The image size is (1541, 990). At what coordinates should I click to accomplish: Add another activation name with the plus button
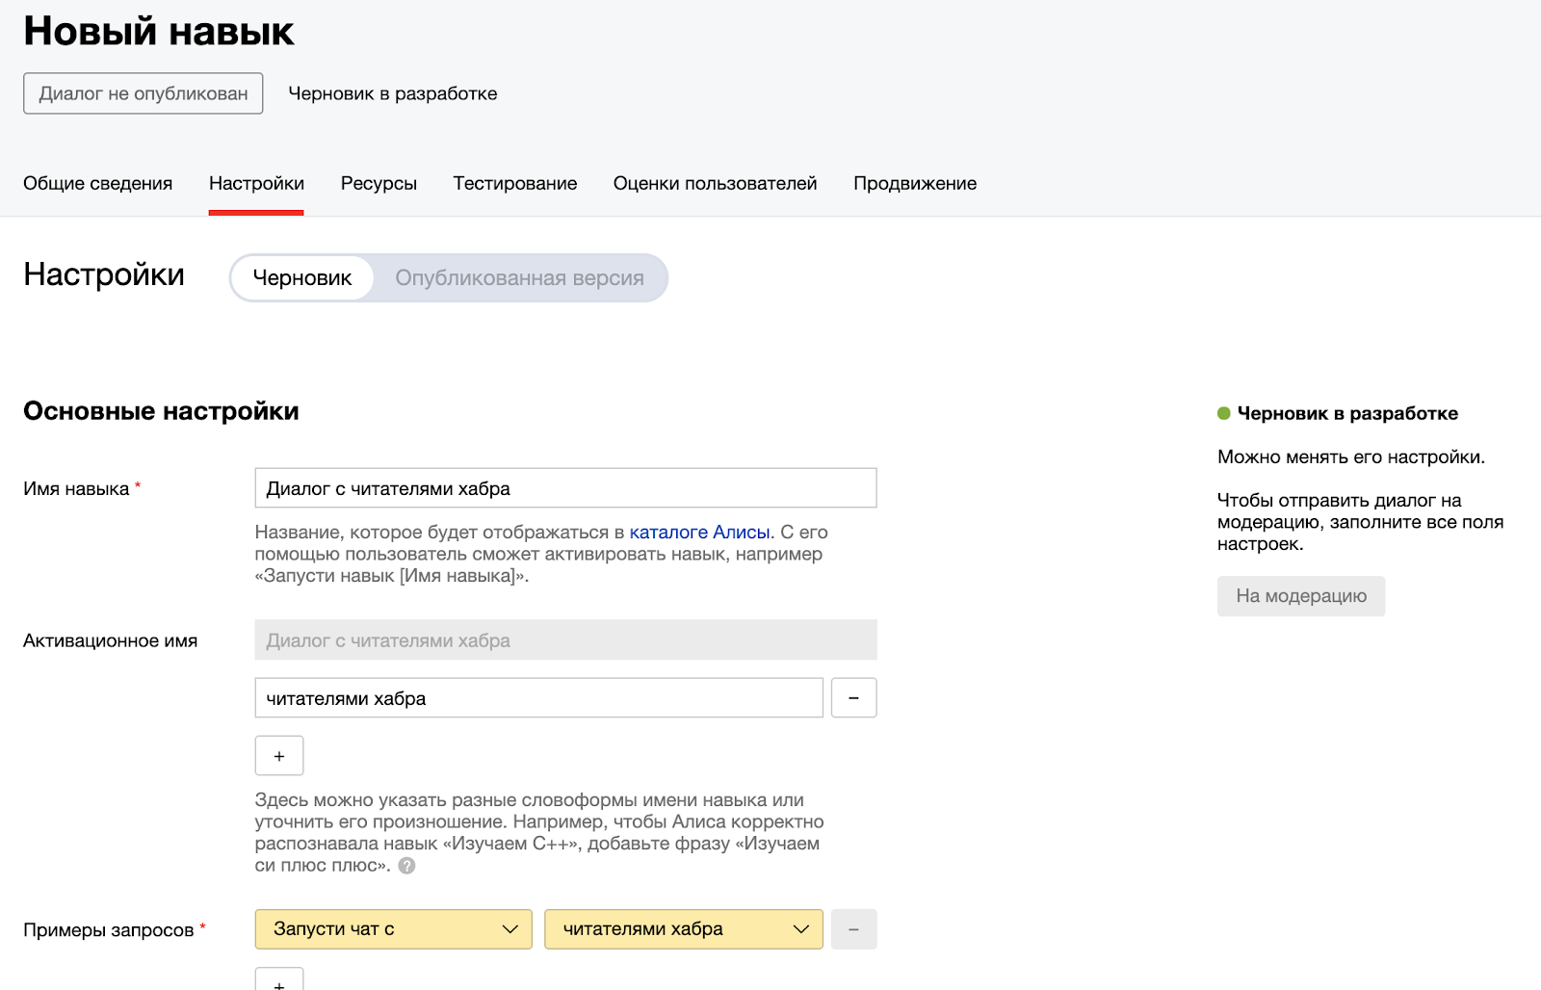pos(279,756)
